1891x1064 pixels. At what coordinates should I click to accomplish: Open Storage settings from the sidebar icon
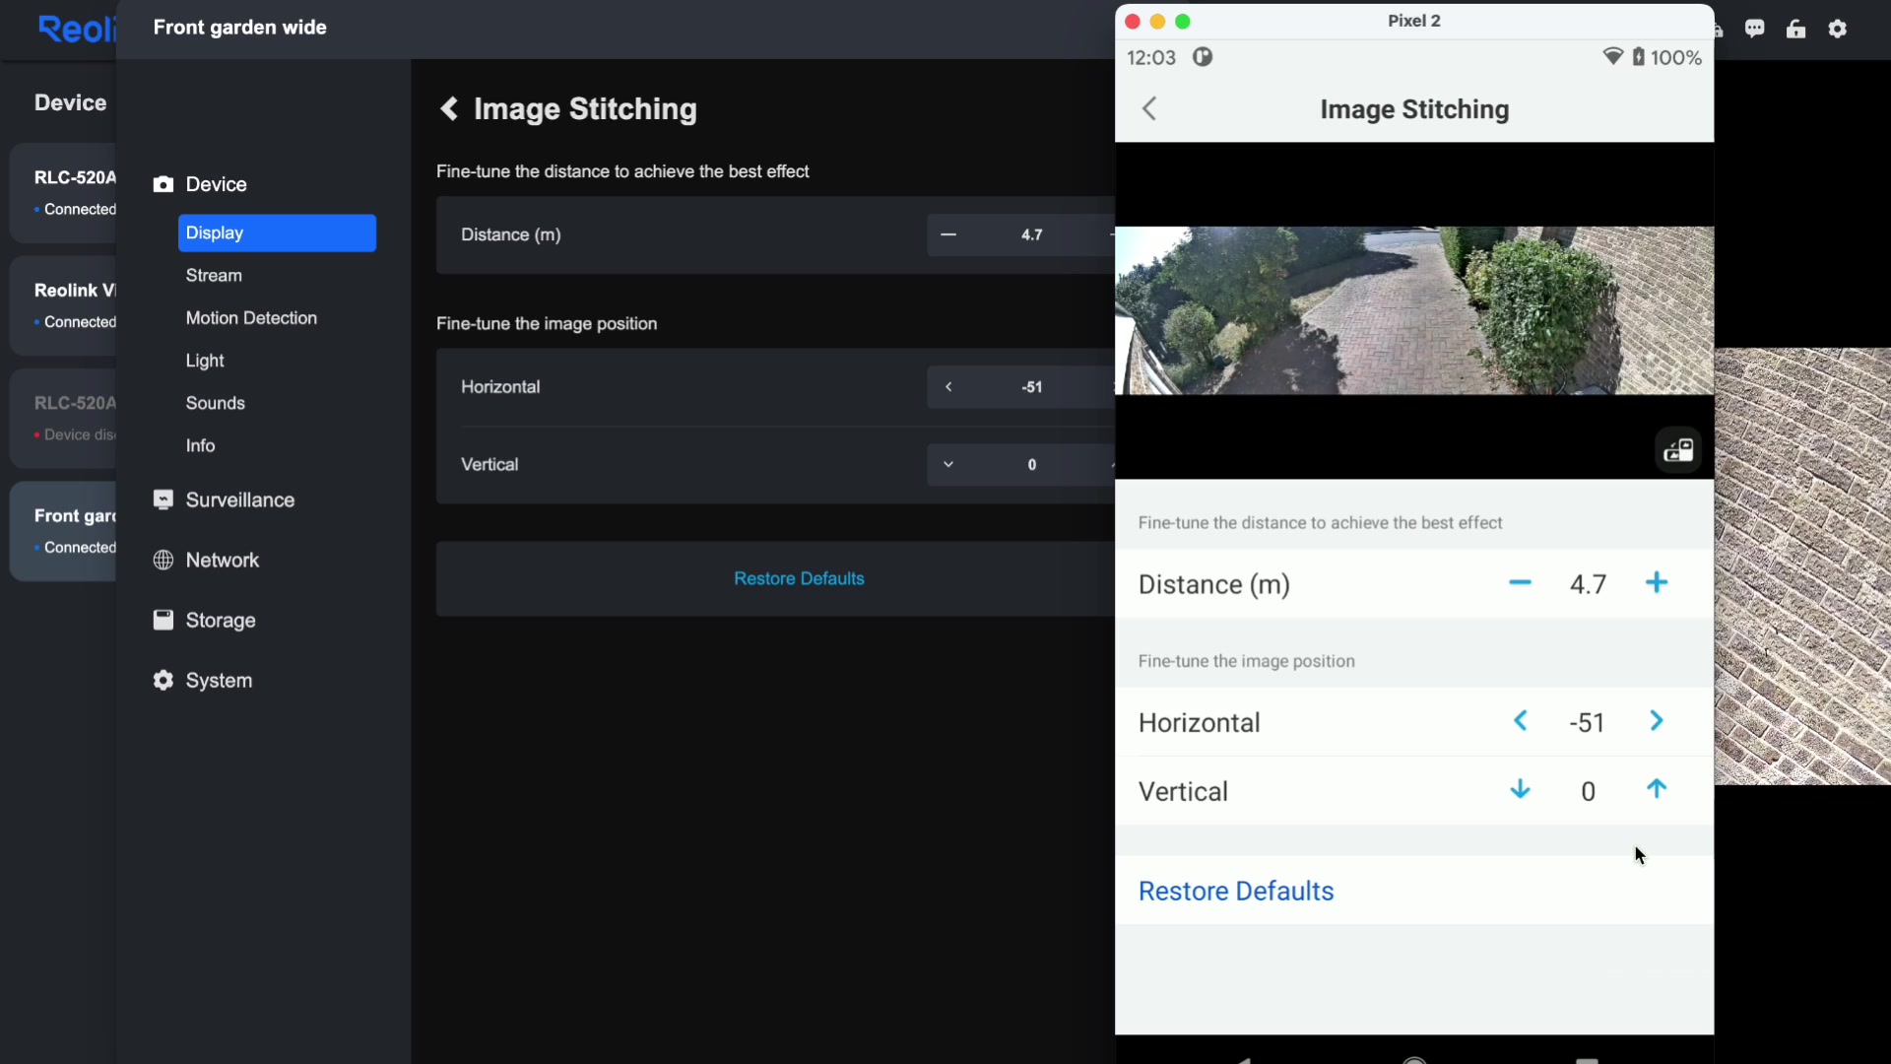(163, 621)
